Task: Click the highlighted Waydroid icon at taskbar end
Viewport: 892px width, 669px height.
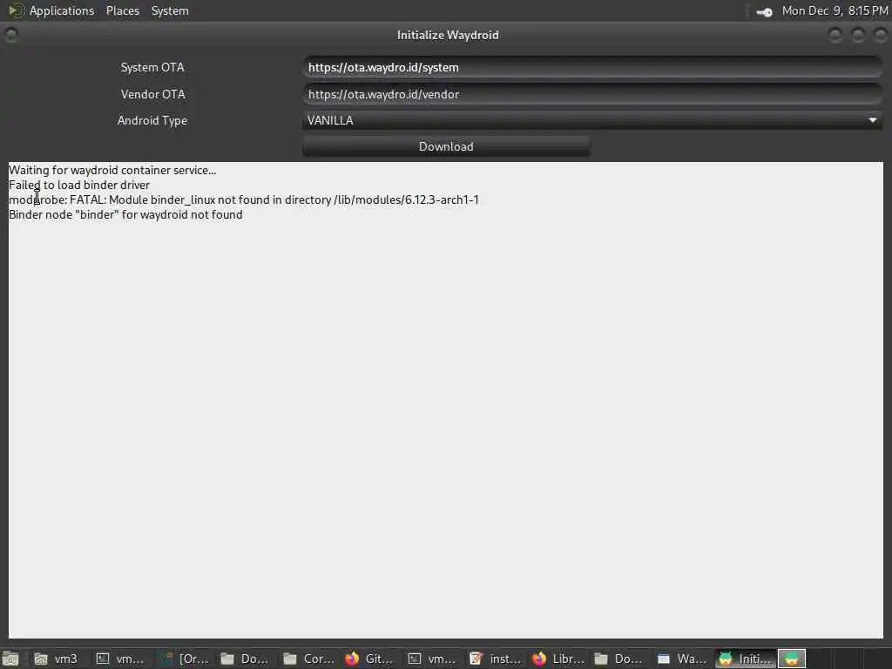Action: click(x=791, y=659)
